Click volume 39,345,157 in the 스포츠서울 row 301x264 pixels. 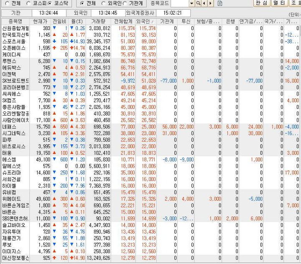coord(99,41)
